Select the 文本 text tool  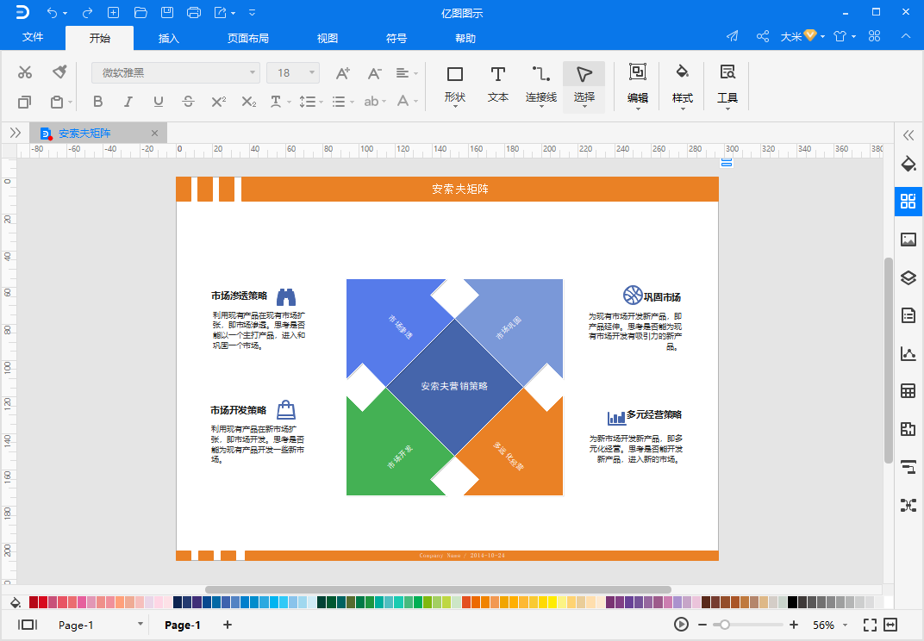pyautogui.click(x=498, y=85)
